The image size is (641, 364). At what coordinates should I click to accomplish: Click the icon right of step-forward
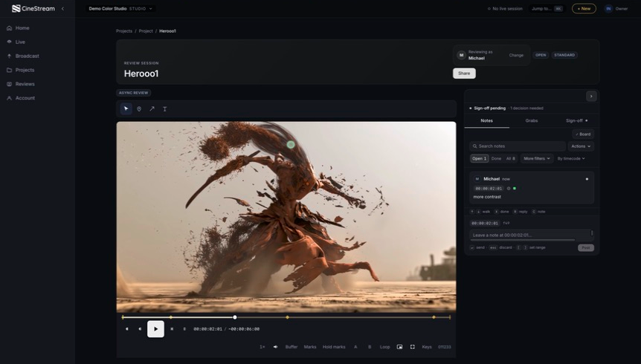[x=184, y=329]
